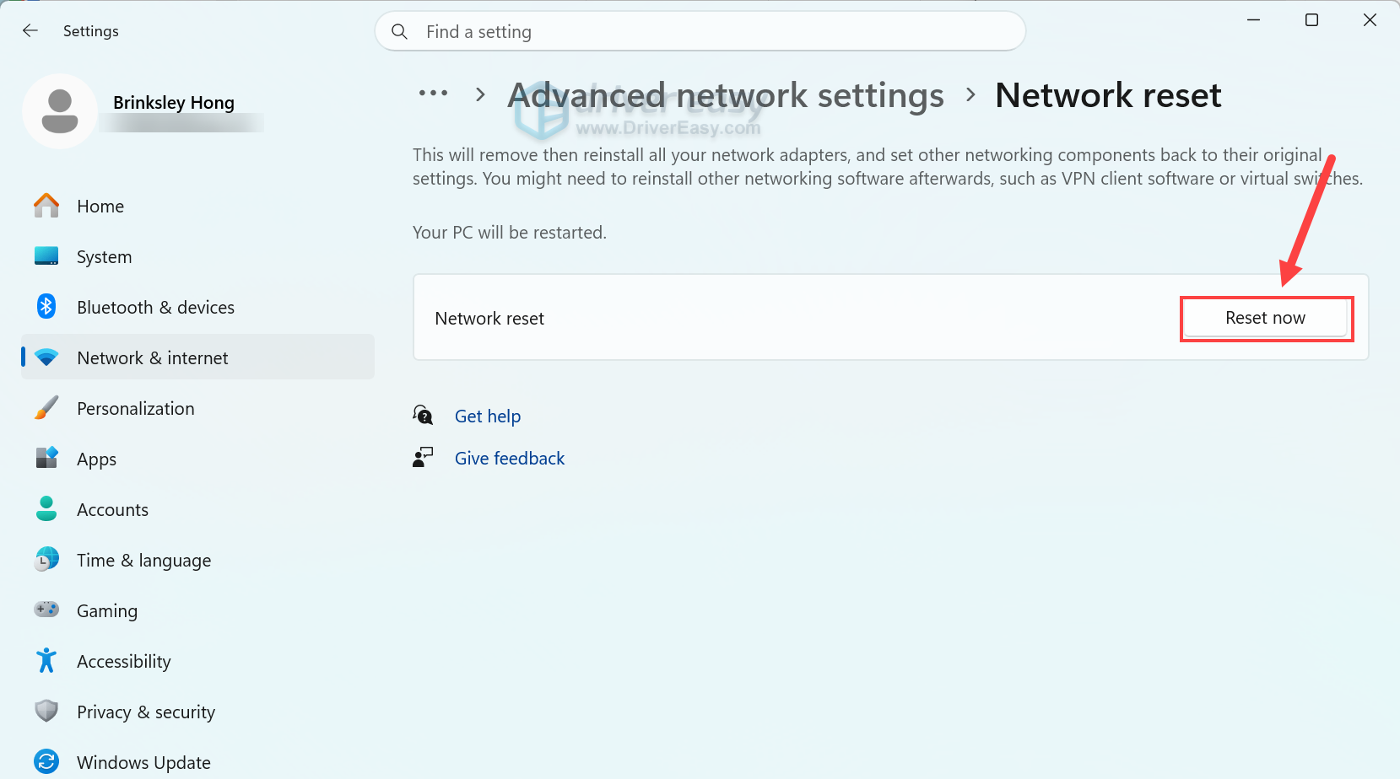
Task: Open the Get help link
Action: pos(488,416)
